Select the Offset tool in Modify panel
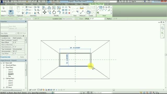The width and height of the screenshot is (167, 94). click(x=49, y=8)
